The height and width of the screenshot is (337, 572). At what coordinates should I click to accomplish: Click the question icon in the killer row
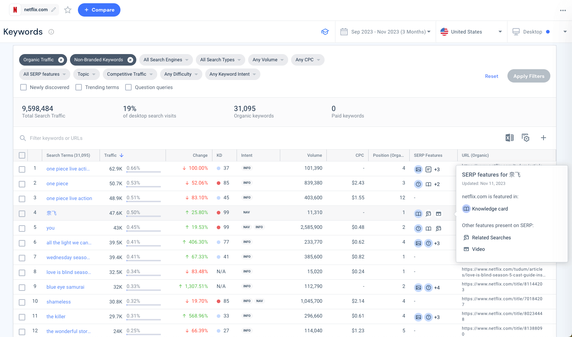428,317
